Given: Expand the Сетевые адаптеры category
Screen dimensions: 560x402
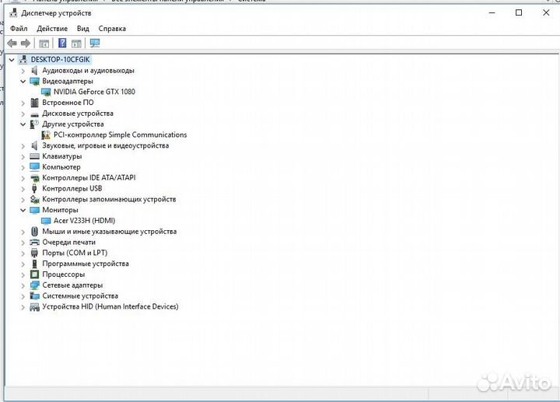Looking at the screenshot, I should point(23,285).
